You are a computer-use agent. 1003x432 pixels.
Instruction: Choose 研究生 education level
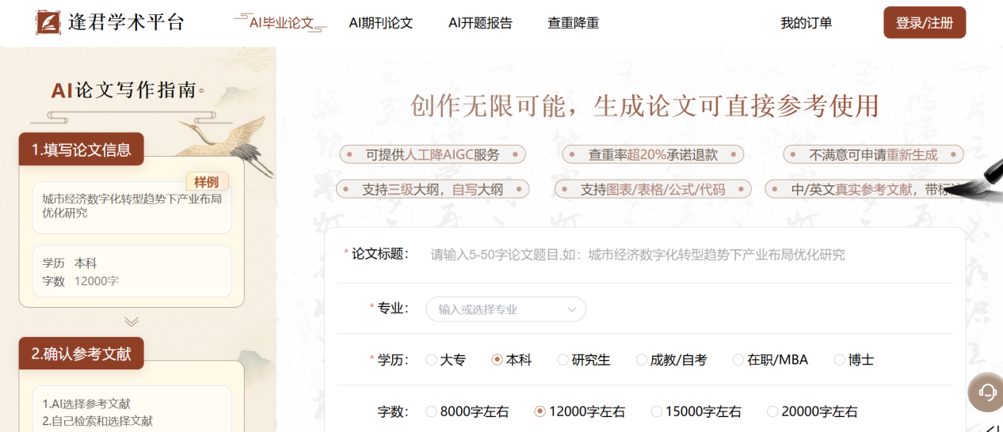click(584, 360)
